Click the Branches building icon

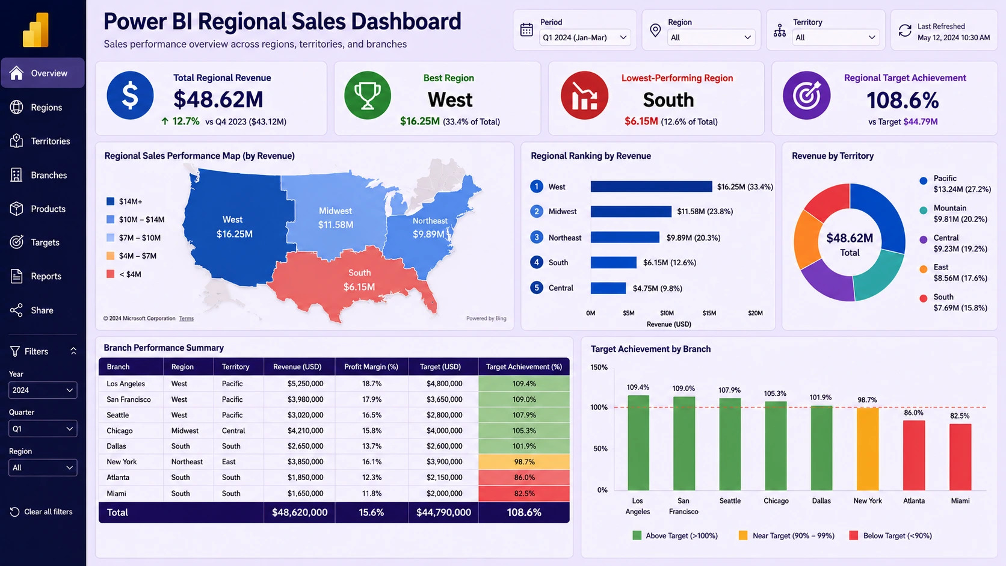click(17, 175)
